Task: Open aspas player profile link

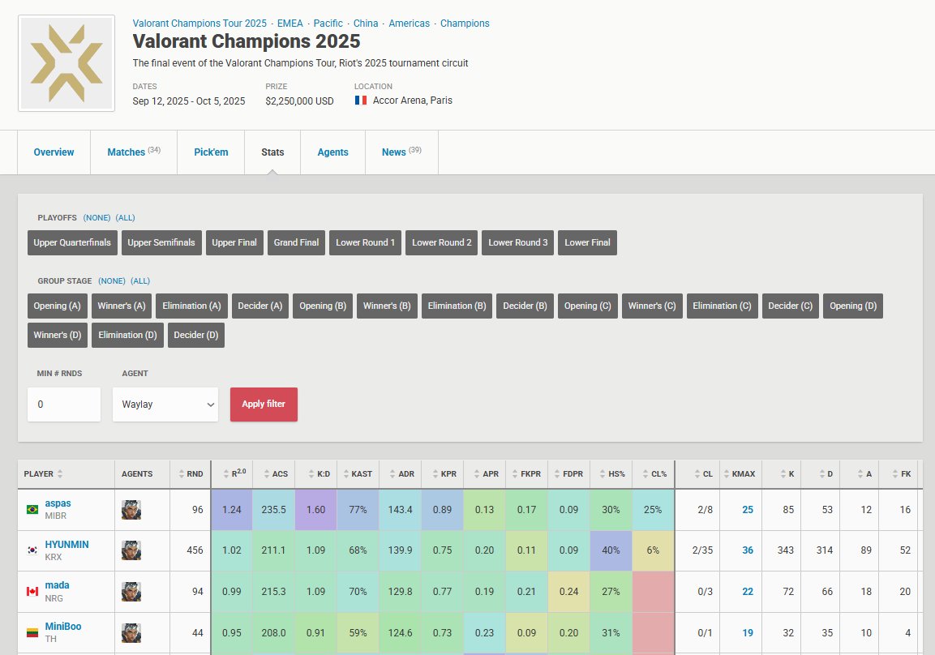Action: coord(58,503)
